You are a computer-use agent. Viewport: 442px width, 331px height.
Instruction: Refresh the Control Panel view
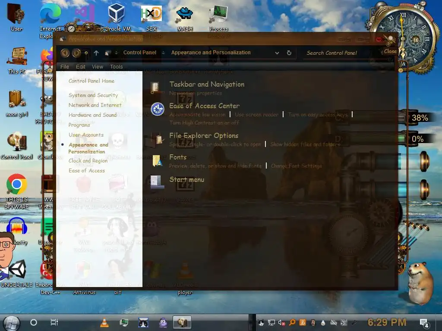[x=289, y=53]
